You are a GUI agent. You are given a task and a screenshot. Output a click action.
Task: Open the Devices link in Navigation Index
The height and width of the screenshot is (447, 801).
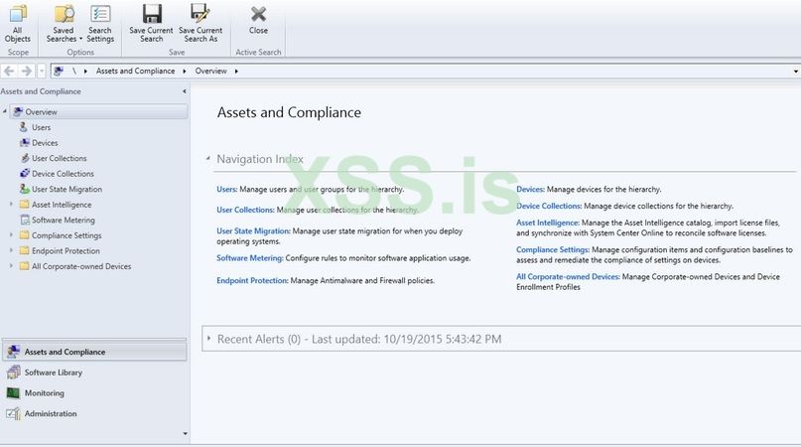tap(530, 190)
